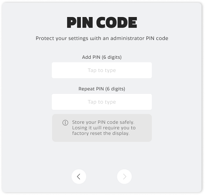The image size is (205, 195).
Task: Click the gray info notice box
Action: 102,128
